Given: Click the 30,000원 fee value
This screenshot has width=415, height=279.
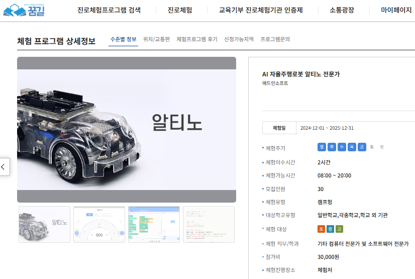Looking at the screenshot, I should coord(328,257).
